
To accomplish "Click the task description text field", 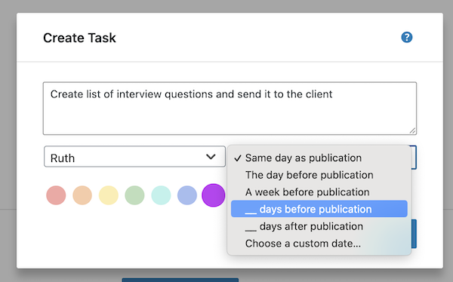I will [230, 109].
